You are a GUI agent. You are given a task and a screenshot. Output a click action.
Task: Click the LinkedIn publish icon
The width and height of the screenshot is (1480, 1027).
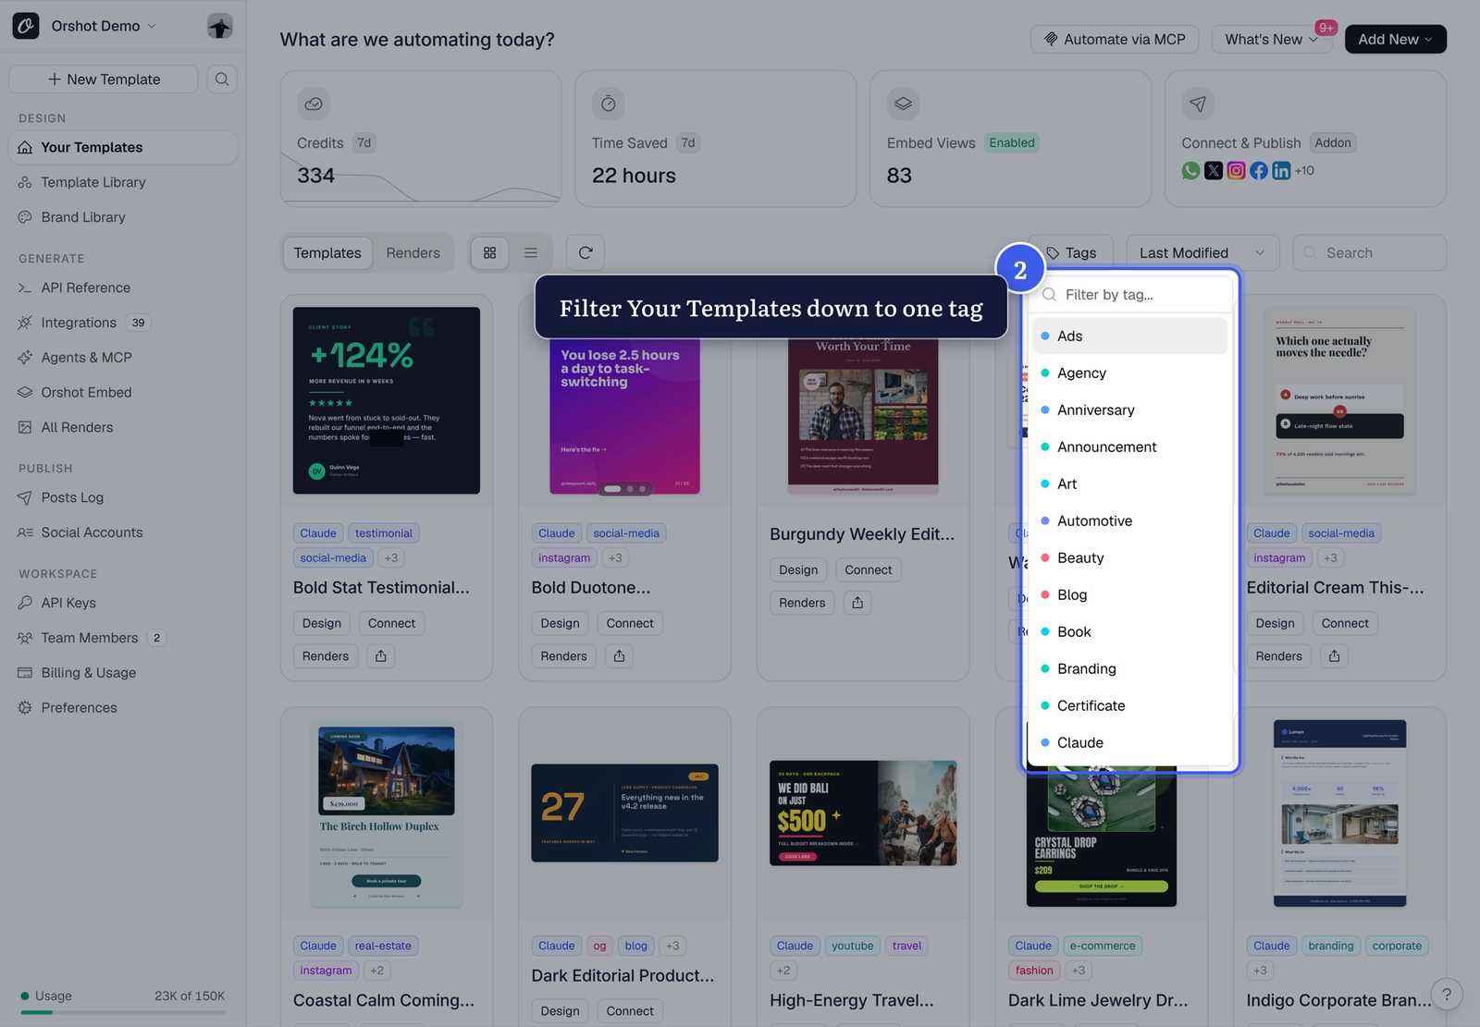pos(1281,171)
